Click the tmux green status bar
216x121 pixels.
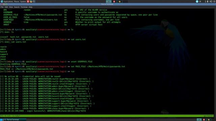pyautogui.click(x=107, y=116)
